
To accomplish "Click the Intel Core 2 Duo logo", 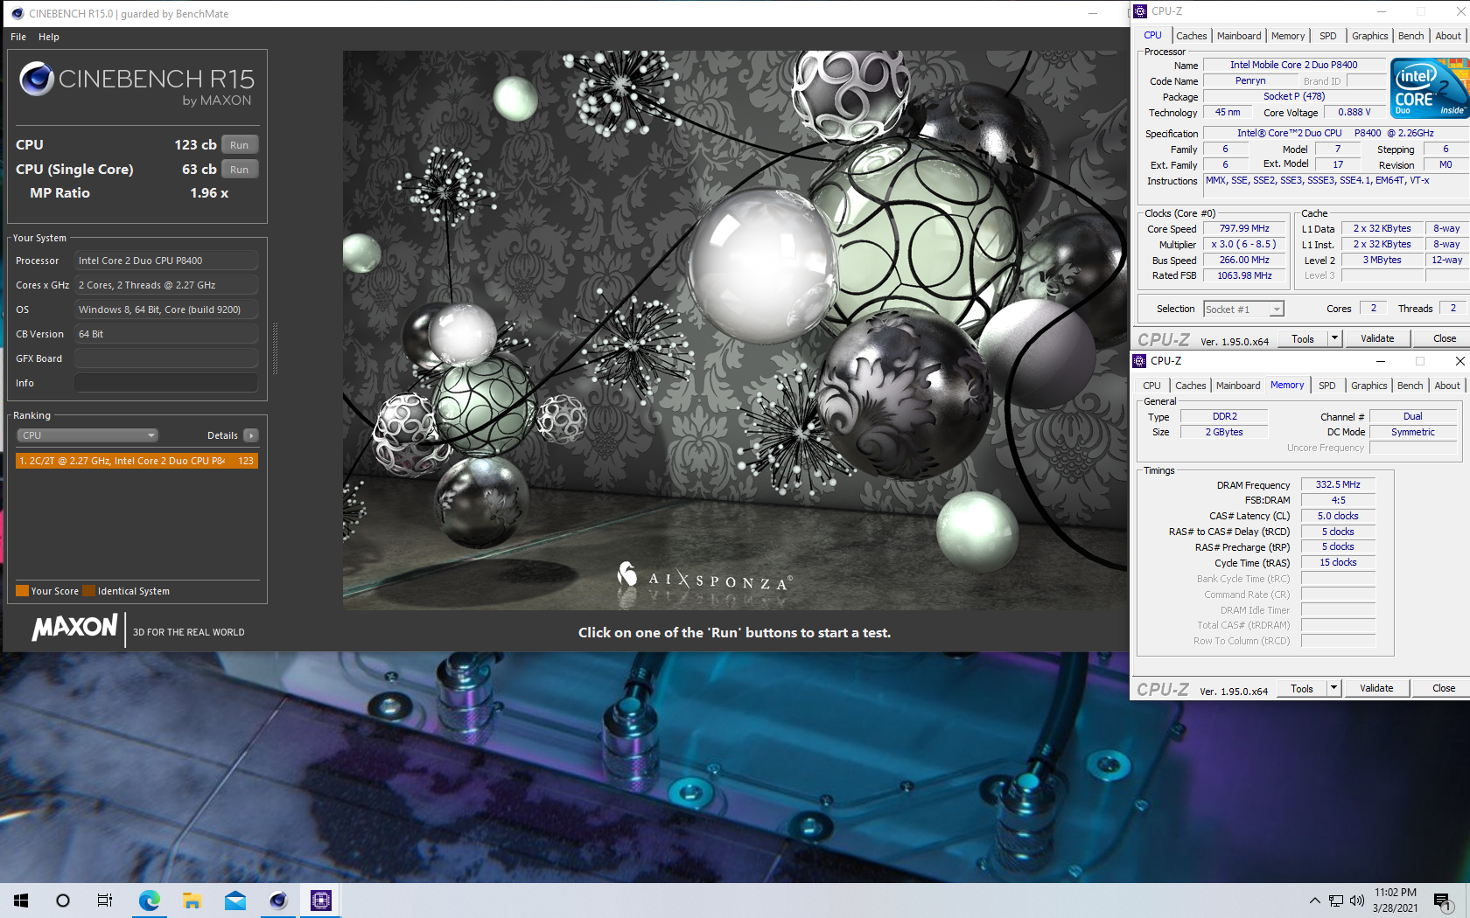I will pyautogui.click(x=1429, y=88).
